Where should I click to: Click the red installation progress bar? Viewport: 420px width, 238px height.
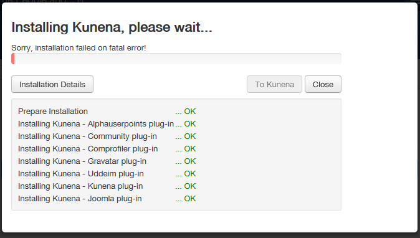pyautogui.click(x=176, y=59)
